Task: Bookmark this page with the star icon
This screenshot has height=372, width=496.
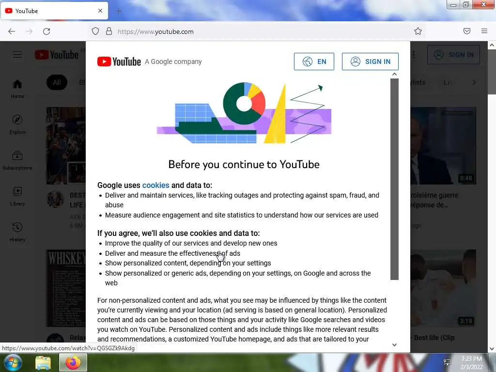Action: (x=418, y=31)
